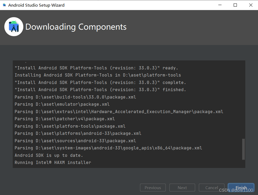Close the Setup Wizard window
258x195 pixels.
point(251,5)
